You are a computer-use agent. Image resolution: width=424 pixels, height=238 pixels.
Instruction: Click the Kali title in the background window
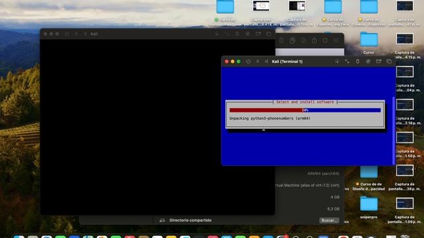coord(94,34)
